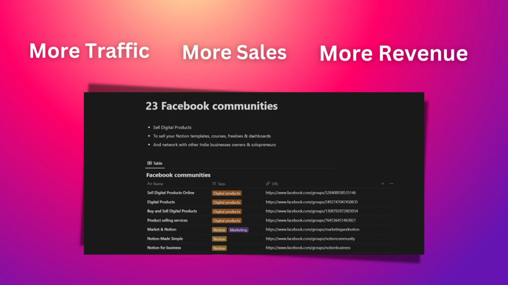Click the Digital products tag on Buy and Sell row
The width and height of the screenshot is (508, 285).
227,212
